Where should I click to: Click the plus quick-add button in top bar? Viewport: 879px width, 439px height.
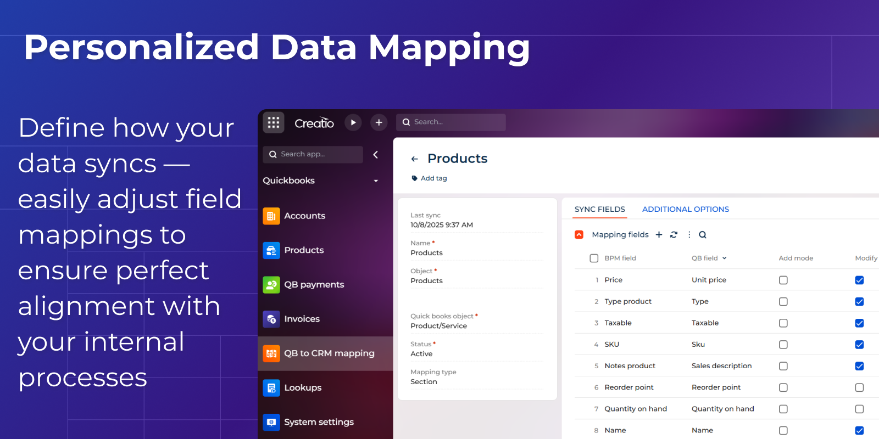[x=379, y=122]
